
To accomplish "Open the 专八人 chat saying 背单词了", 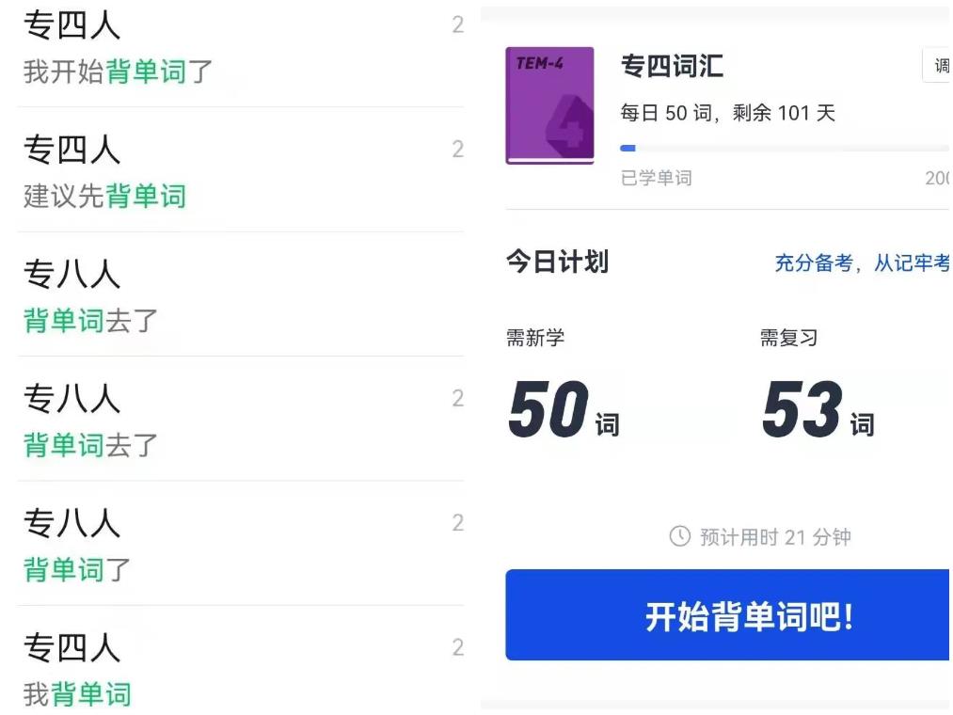I will click(x=241, y=544).
